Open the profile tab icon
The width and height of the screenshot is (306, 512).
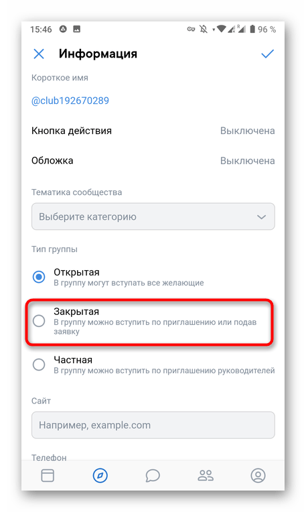(x=258, y=475)
